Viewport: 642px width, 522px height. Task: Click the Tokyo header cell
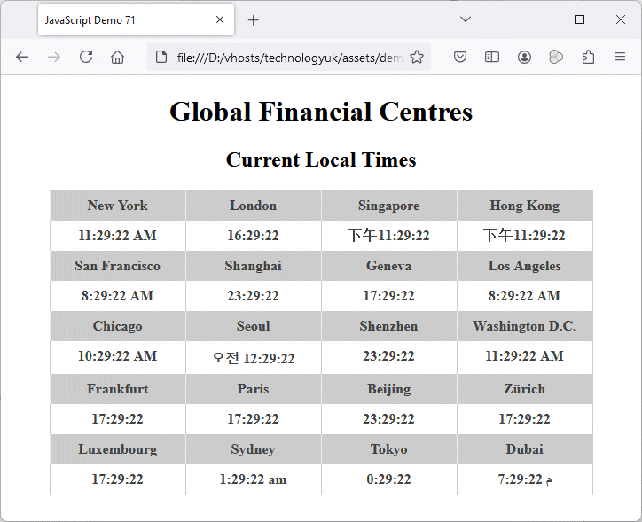click(389, 449)
